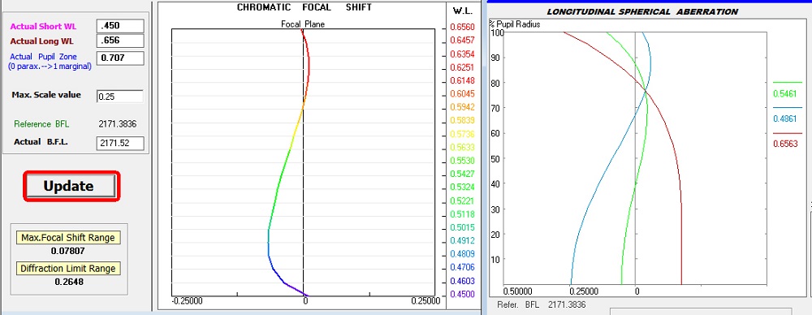Edit the Actual Pupil Zone value field
Viewport: 812px width, 315px height.
click(x=120, y=58)
